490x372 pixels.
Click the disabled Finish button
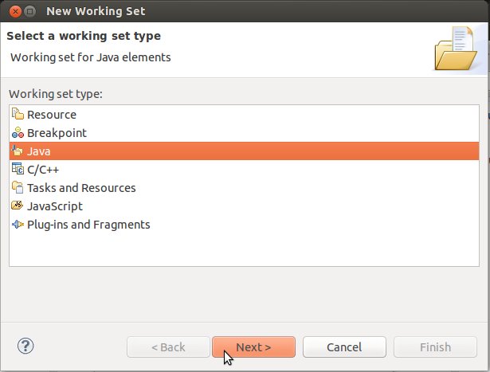pos(435,347)
